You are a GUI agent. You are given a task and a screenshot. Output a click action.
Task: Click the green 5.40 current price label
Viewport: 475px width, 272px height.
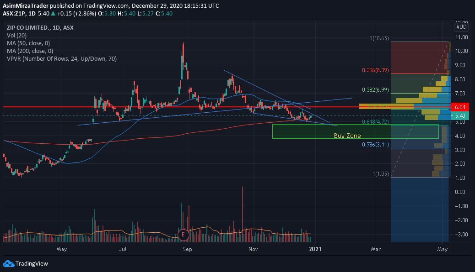pyautogui.click(x=460, y=116)
